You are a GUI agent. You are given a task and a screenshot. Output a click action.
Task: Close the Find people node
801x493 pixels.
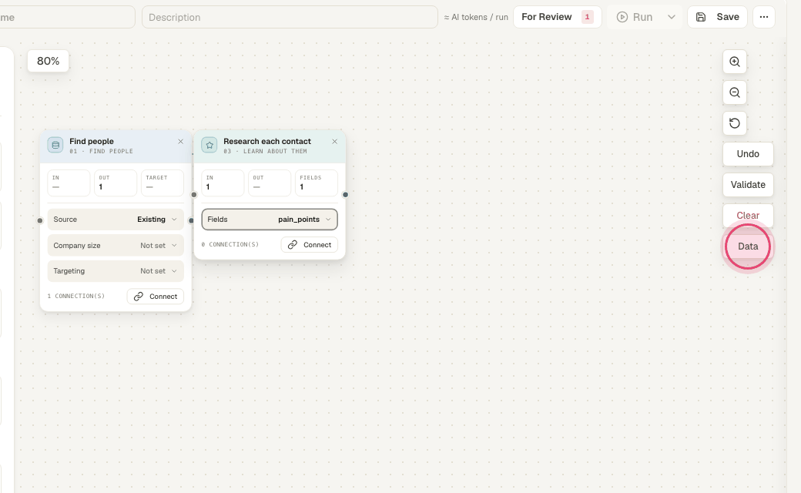point(180,142)
